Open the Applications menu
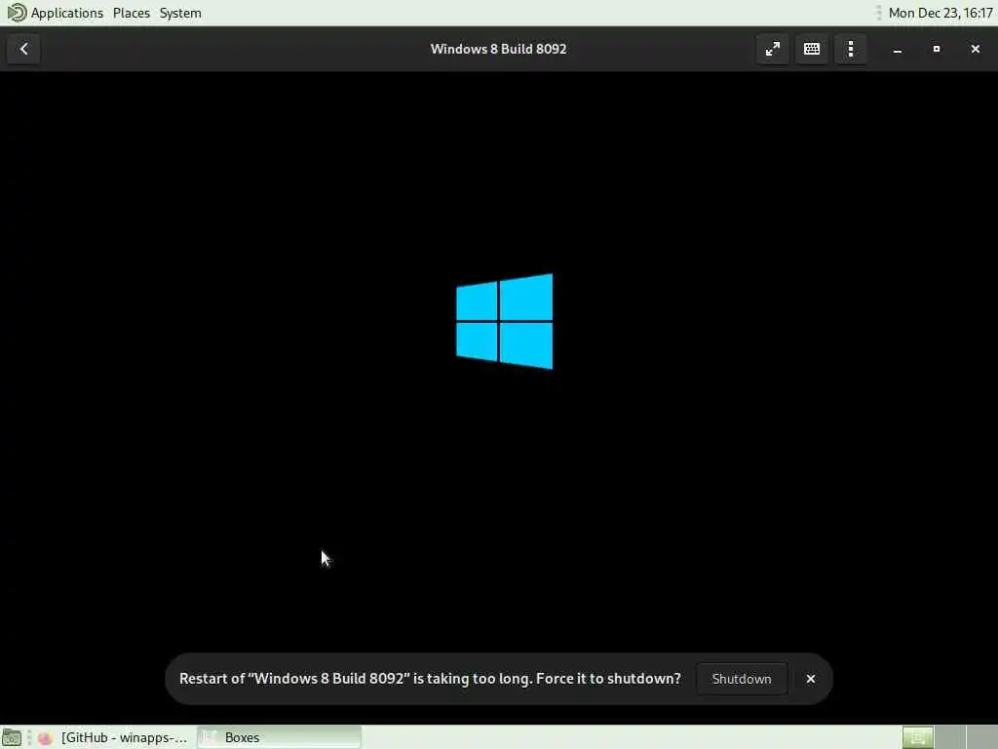The image size is (998, 749). click(x=67, y=13)
